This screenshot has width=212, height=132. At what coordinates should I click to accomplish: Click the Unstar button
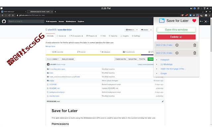tap(144, 30)
